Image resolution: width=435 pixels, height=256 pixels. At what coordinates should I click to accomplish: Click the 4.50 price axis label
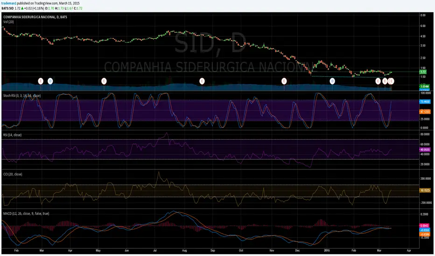[x=423, y=36]
